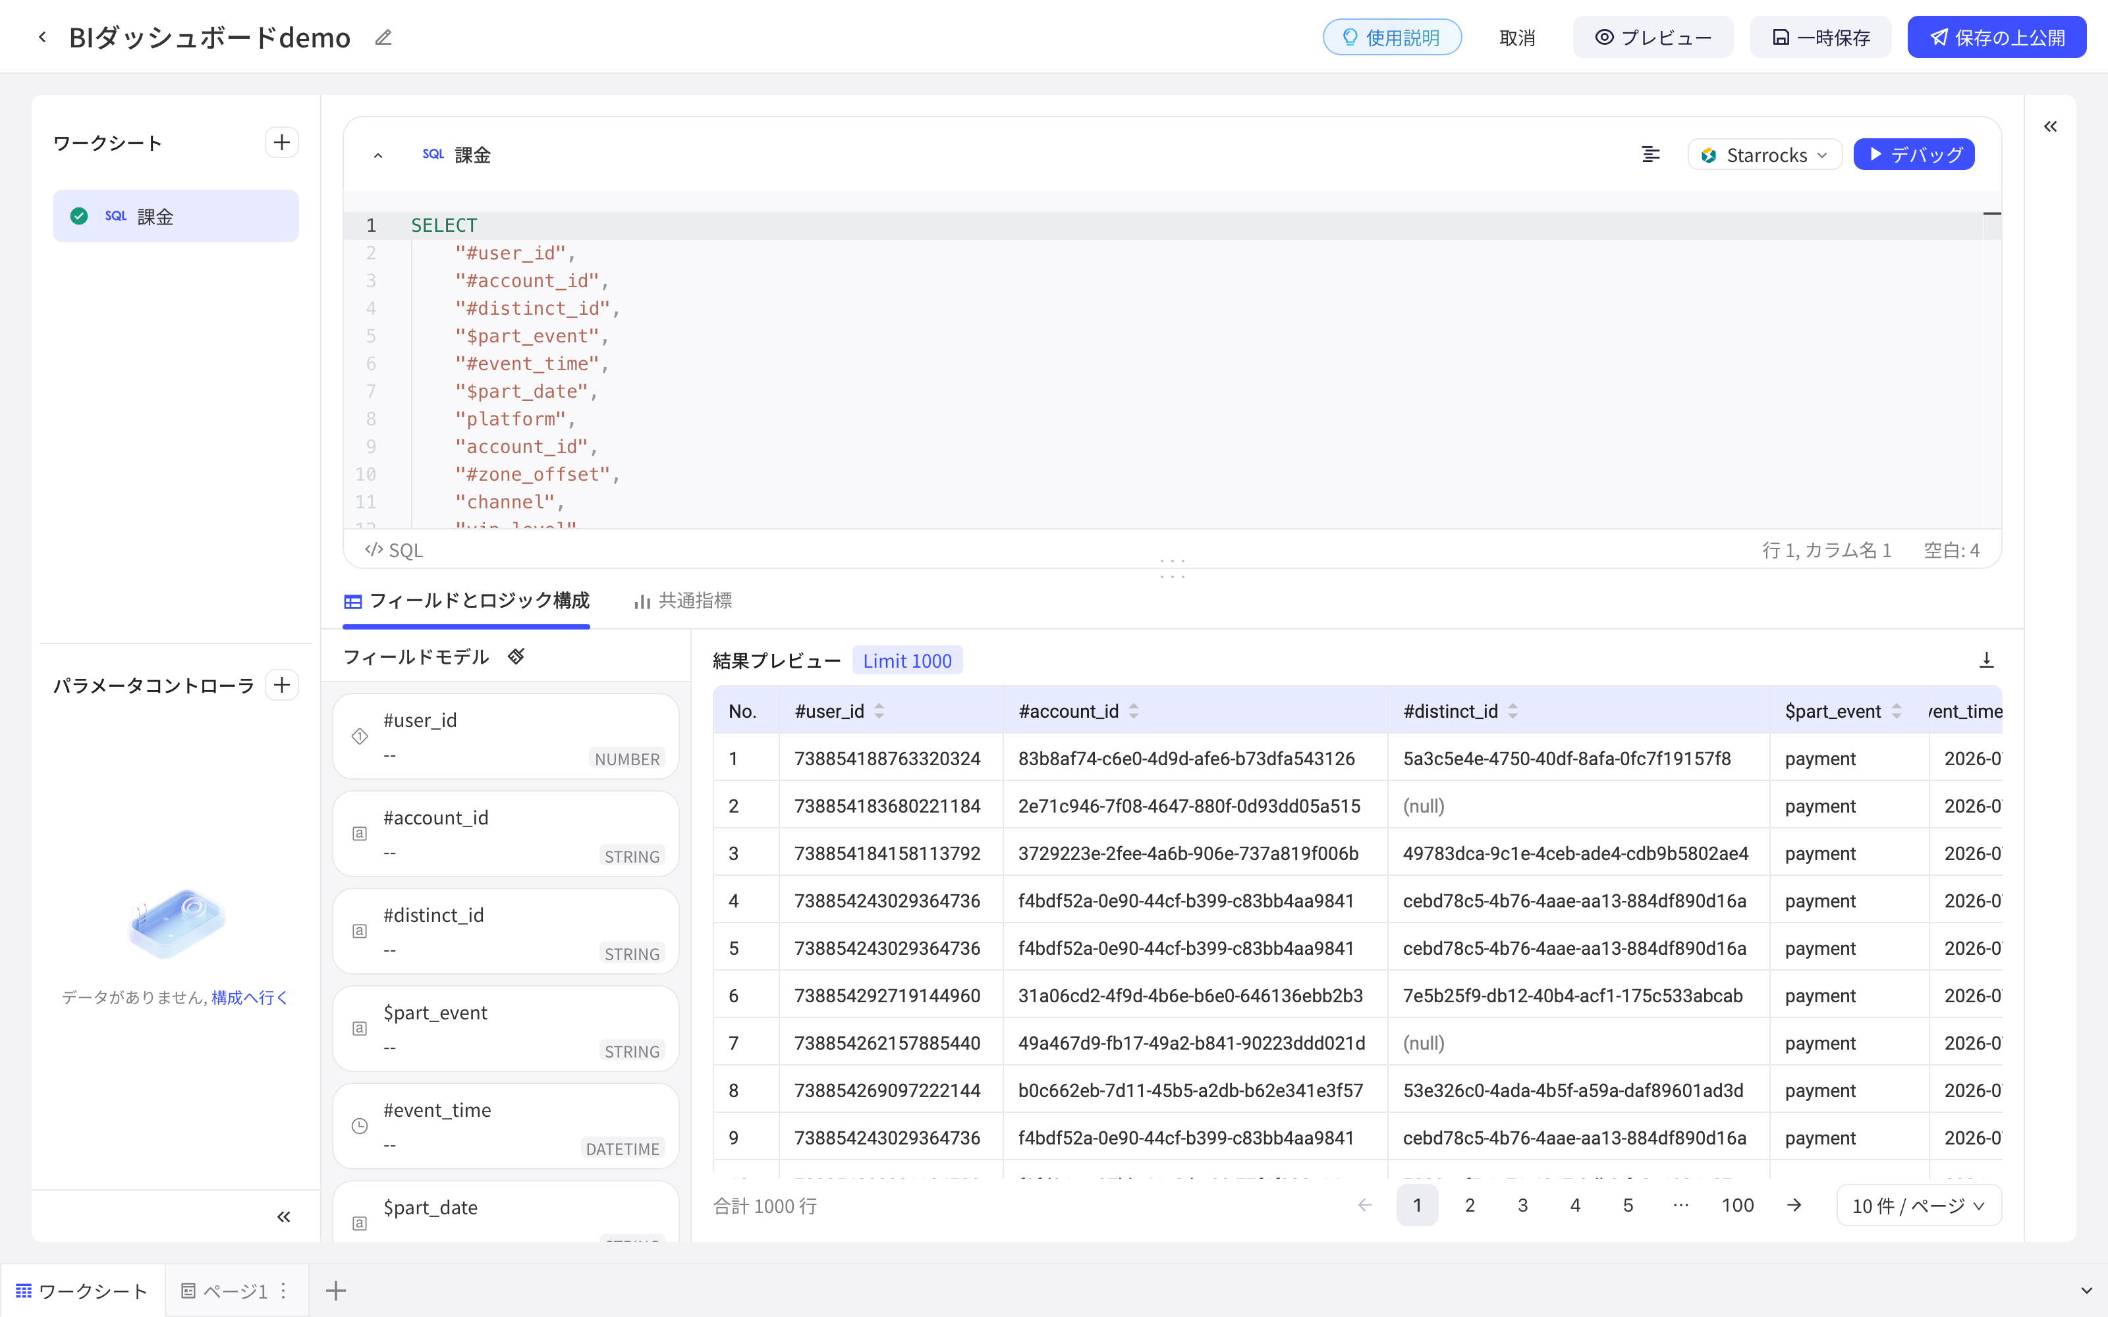Click 取消 to cancel

(1517, 38)
